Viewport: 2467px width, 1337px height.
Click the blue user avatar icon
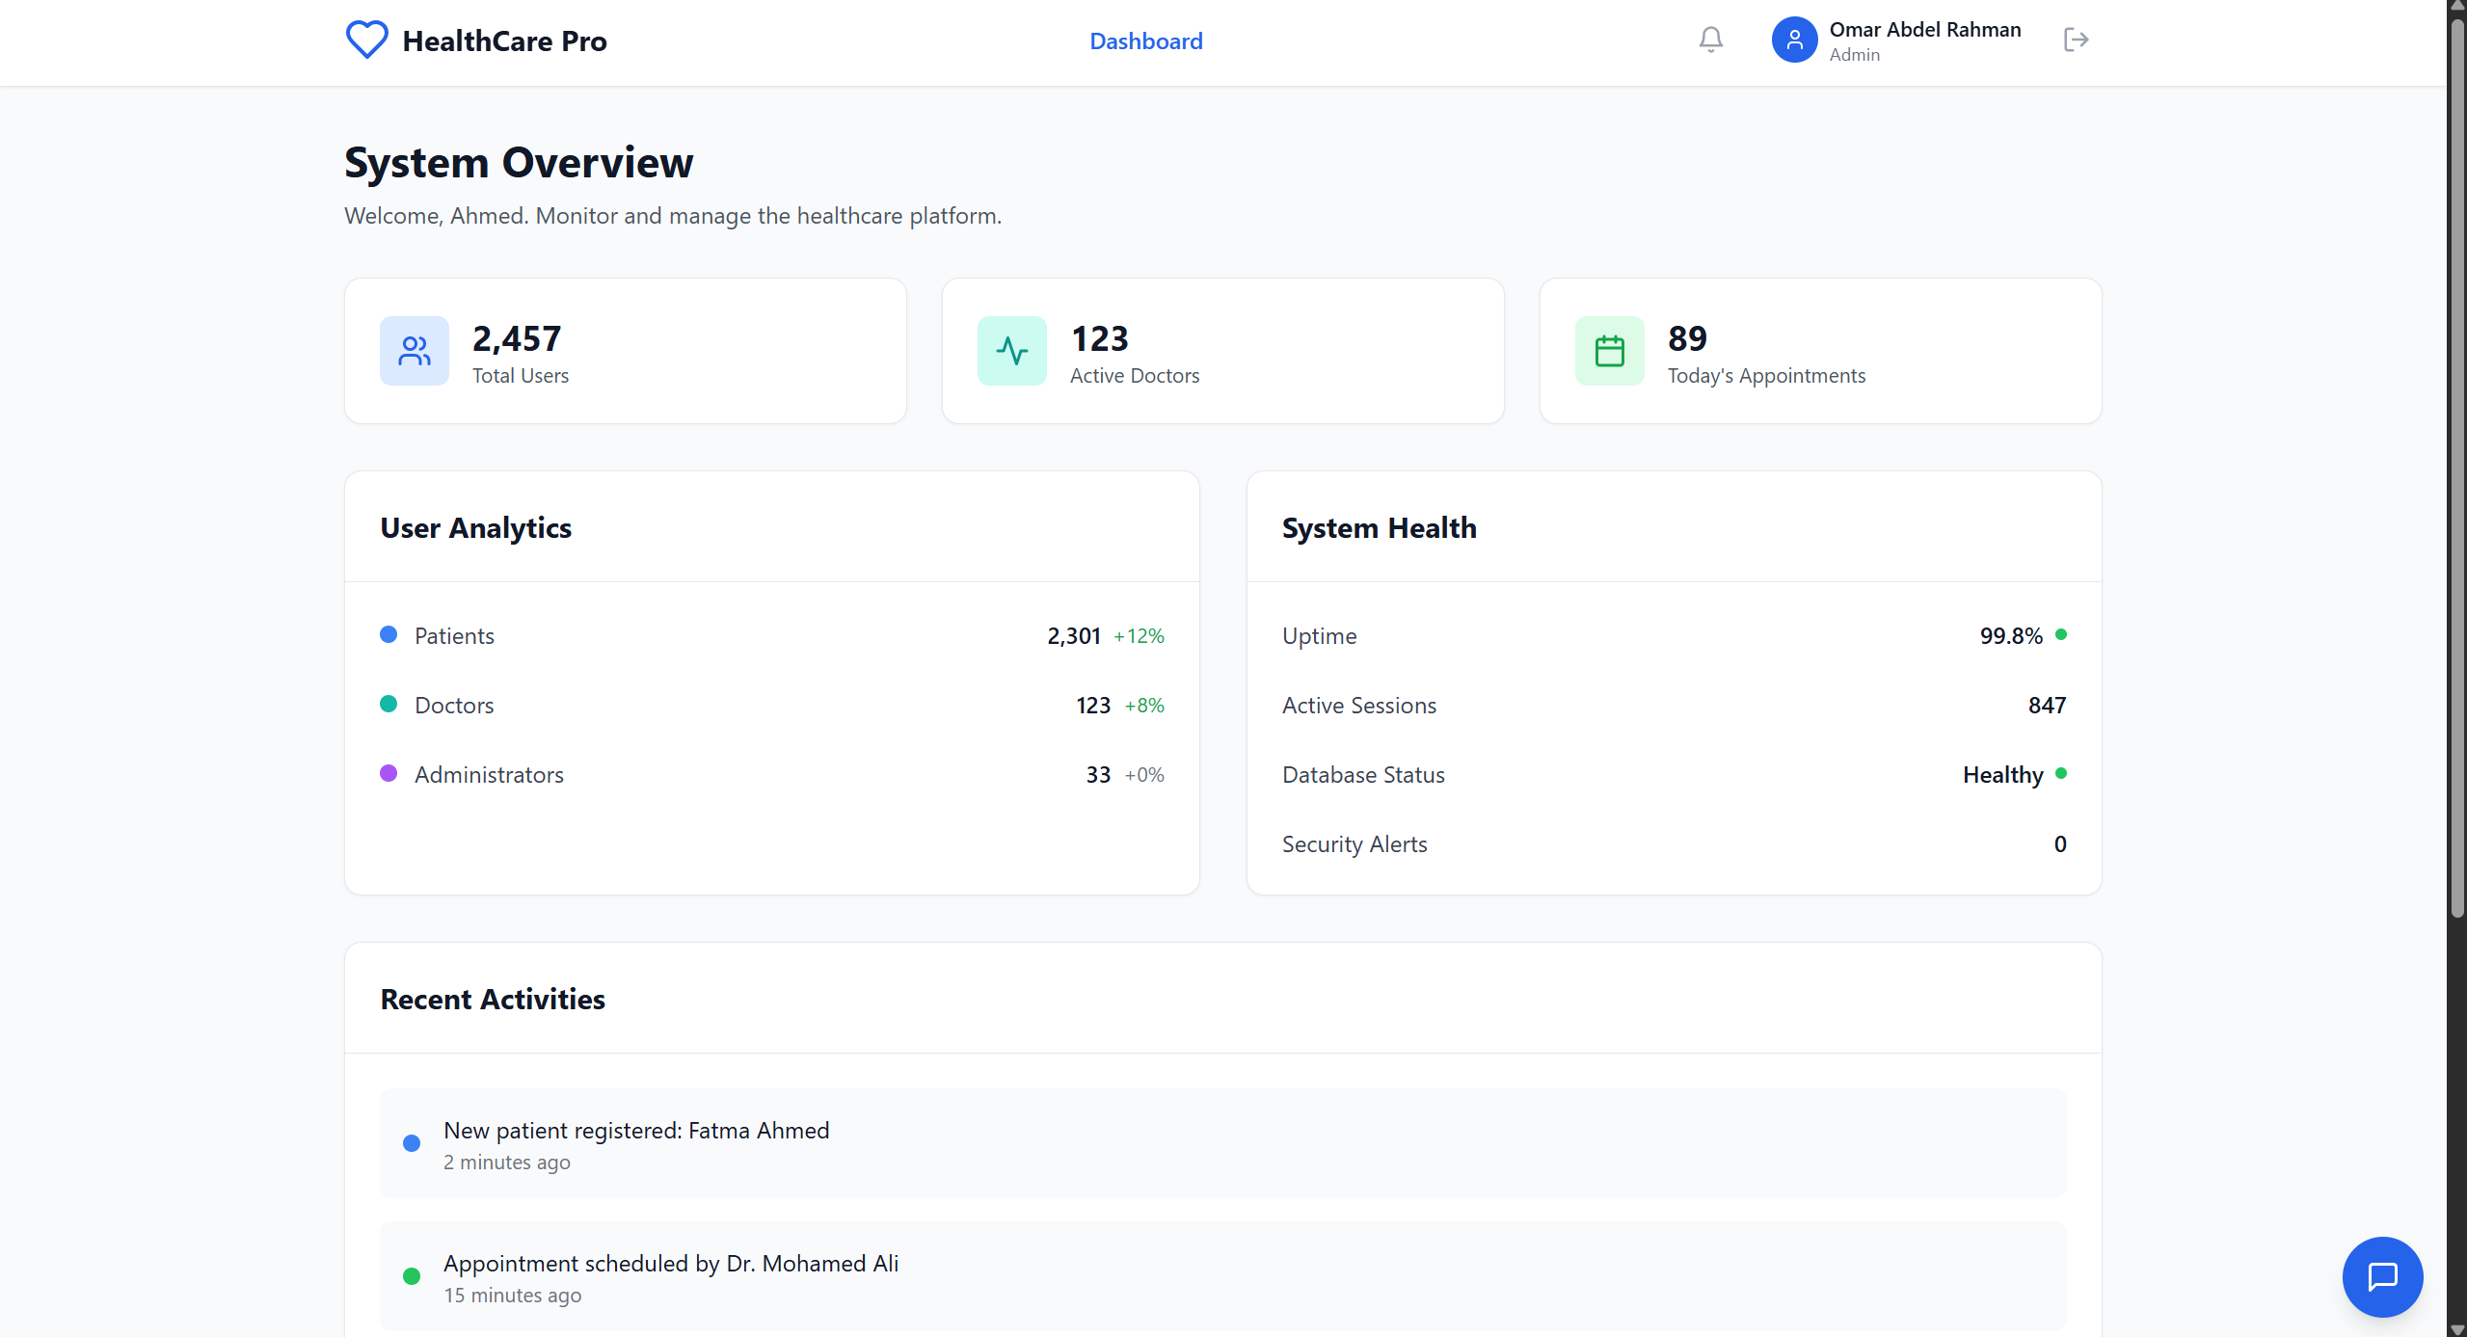click(x=1794, y=40)
